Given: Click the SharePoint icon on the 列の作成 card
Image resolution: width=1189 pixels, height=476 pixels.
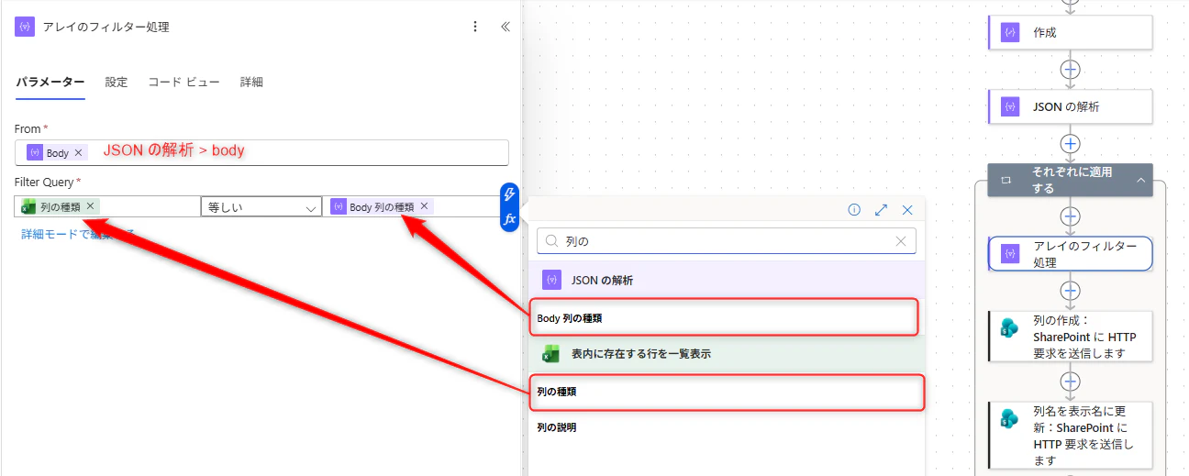Looking at the screenshot, I should 1010,328.
